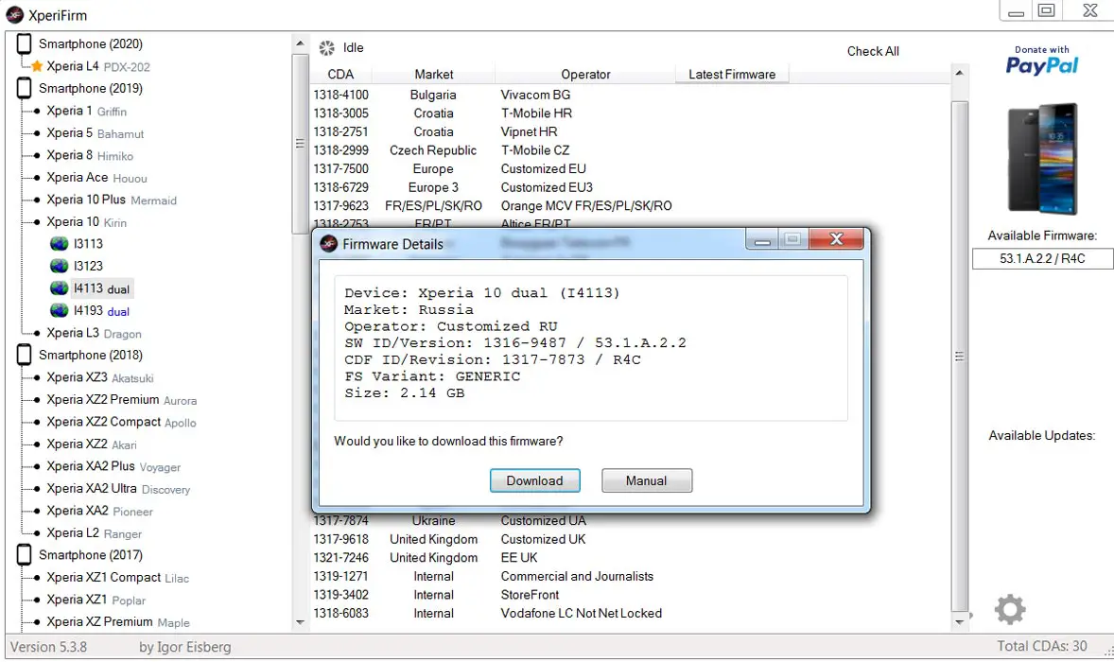1114x662 pixels.
Task: Sort by the CDA column header
Action: [x=340, y=75]
